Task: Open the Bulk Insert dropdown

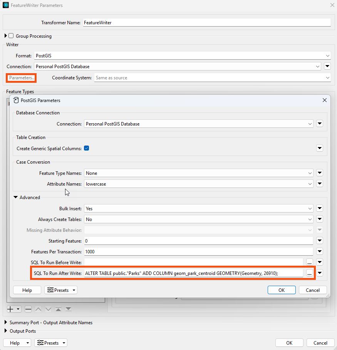Action: (310, 208)
